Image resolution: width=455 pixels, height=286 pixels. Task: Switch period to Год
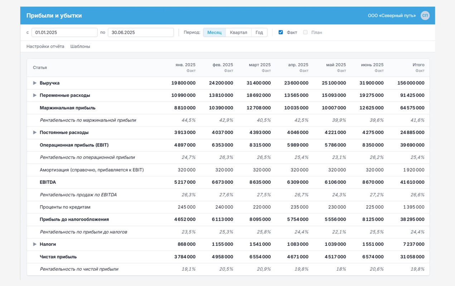(259, 33)
